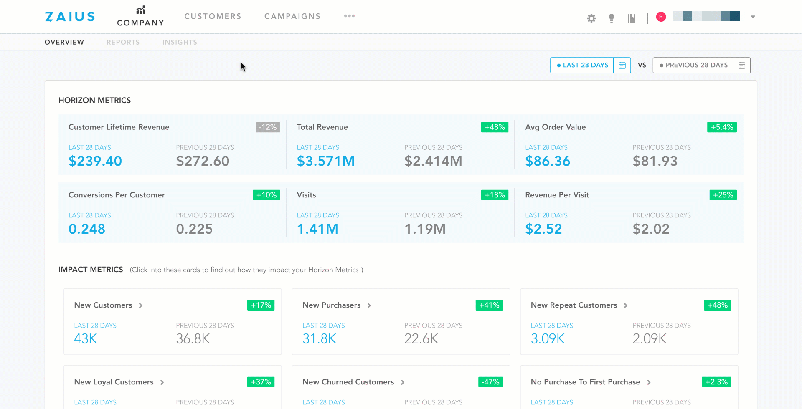The image size is (802, 409).
Task: Open settings gear icon
Action: click(x=591, y=18)
